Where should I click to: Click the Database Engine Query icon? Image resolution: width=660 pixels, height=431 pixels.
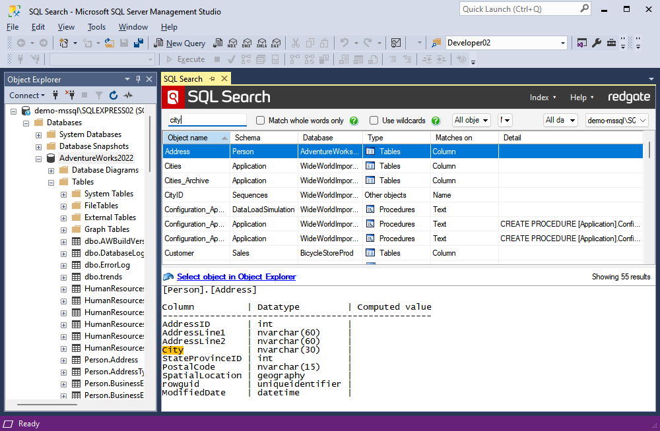[218, 43]
